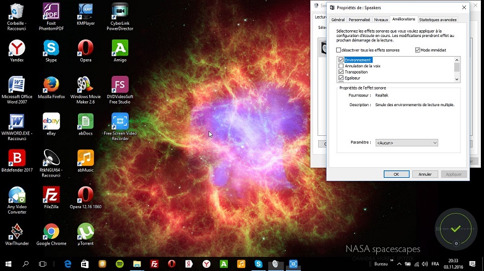Select the 'Egaliseur' effect name in list
Image resolution: width=484 pixels, height=271 pixels.
tap(352, 78)
